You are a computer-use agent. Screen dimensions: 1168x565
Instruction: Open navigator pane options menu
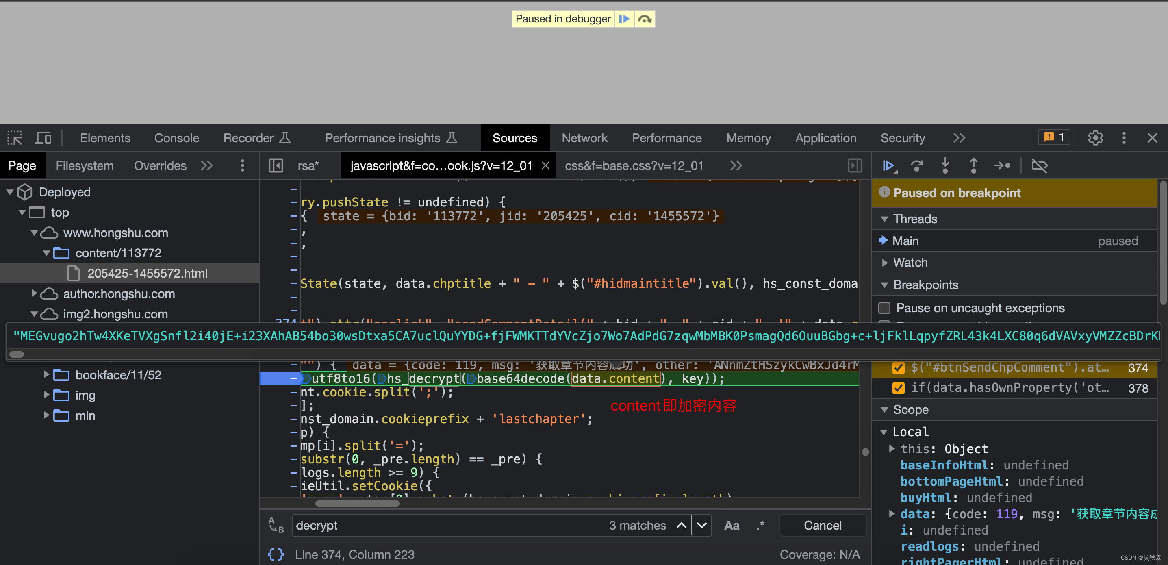coord(243,165)
